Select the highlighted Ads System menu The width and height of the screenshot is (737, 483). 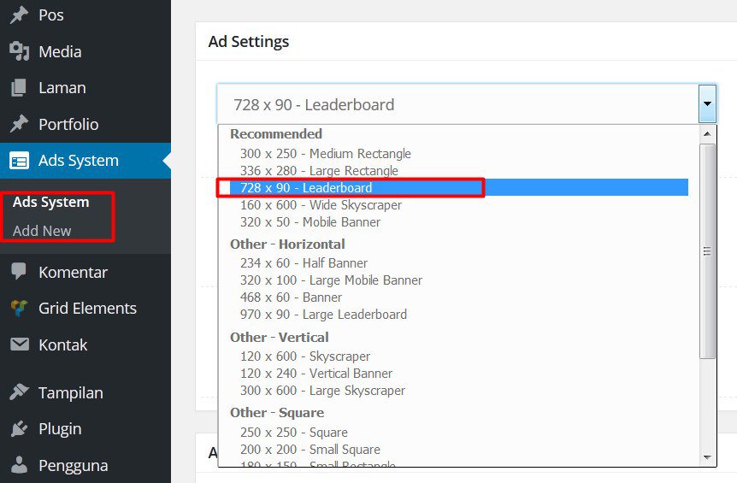[85, 161]
